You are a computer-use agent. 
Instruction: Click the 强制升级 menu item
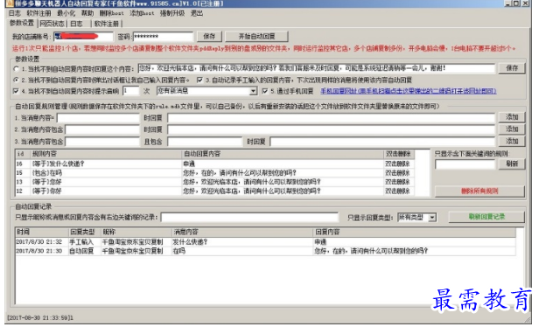[172, 13]
